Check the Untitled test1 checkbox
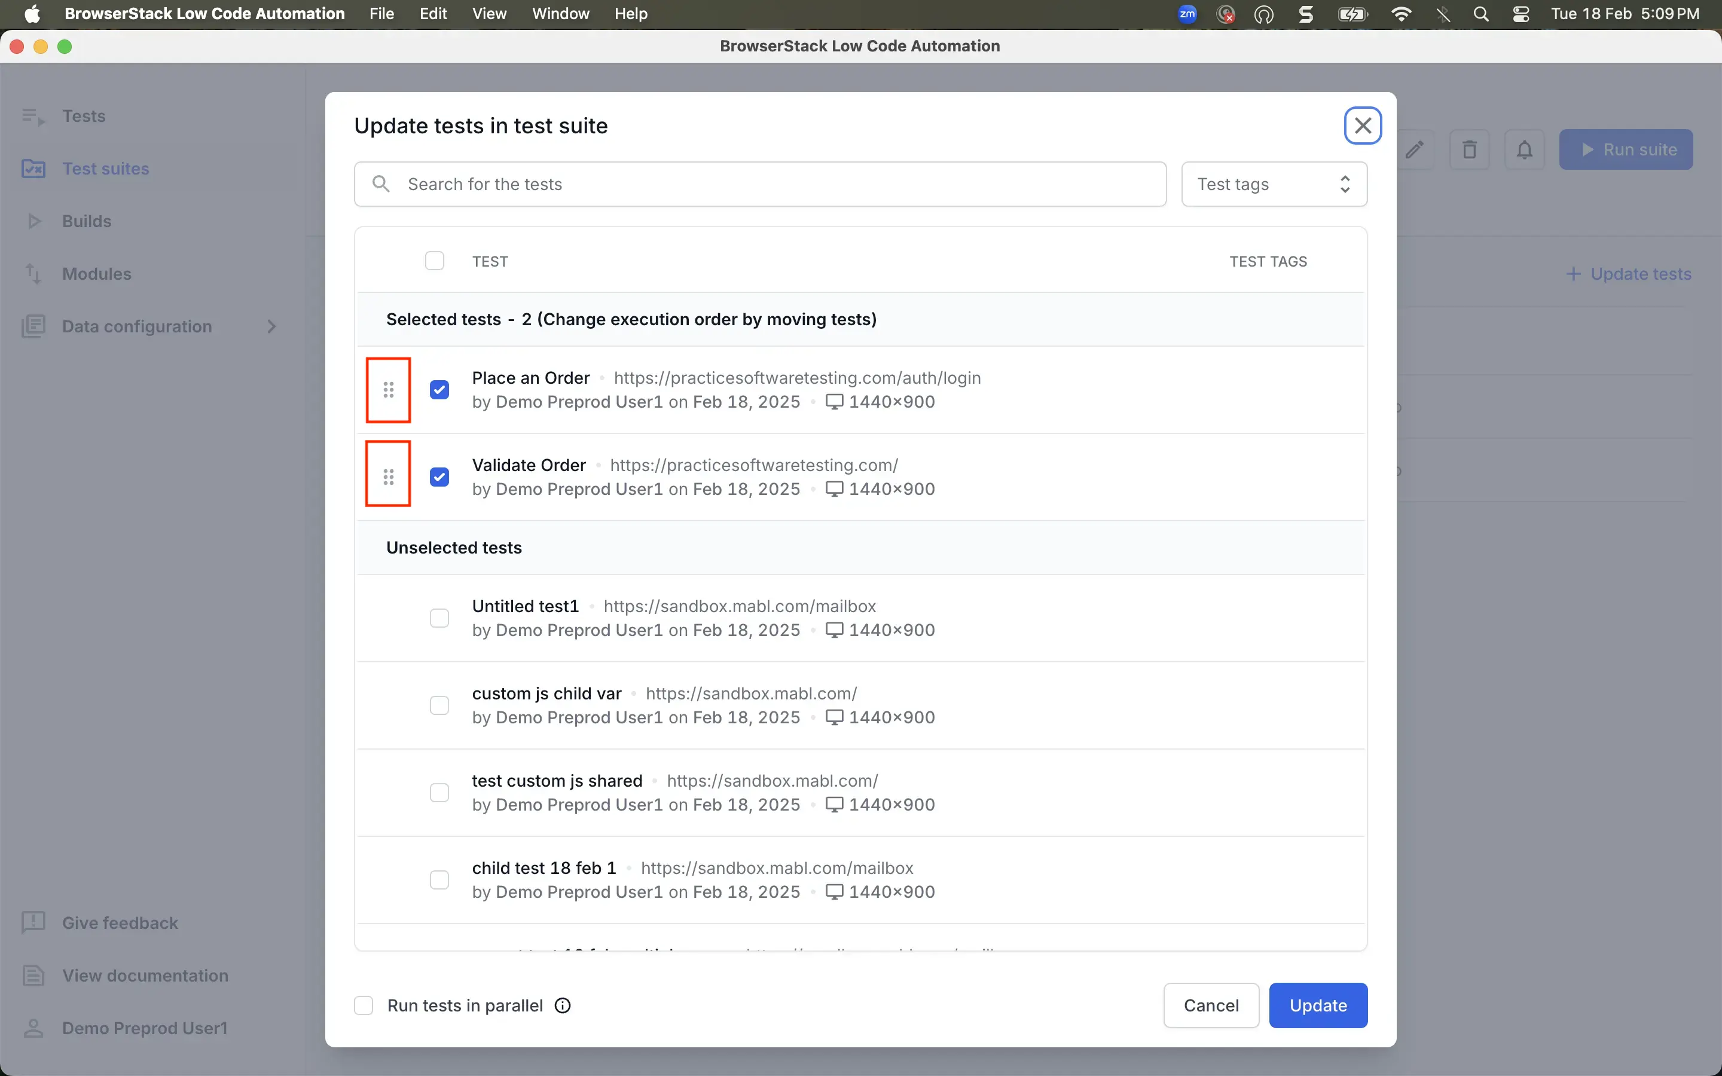The height and width of the screenshot is (1076, 1722). (x=439, y=618)
